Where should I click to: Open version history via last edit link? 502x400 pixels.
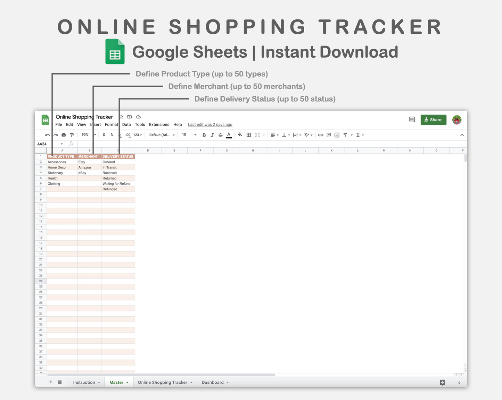click(x=210, y=124)
